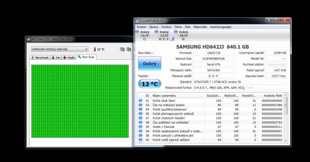
Task: Click the HD Tune save screenshot icon
Action: click(x=129, y=49)
